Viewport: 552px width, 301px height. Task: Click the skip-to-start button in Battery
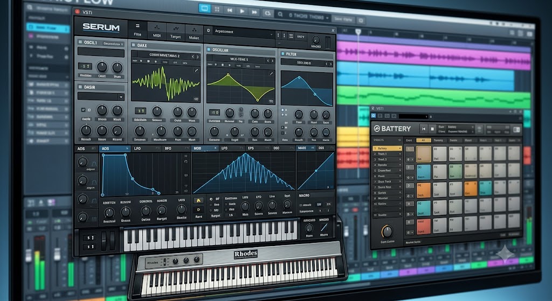[x=424, y=129]
